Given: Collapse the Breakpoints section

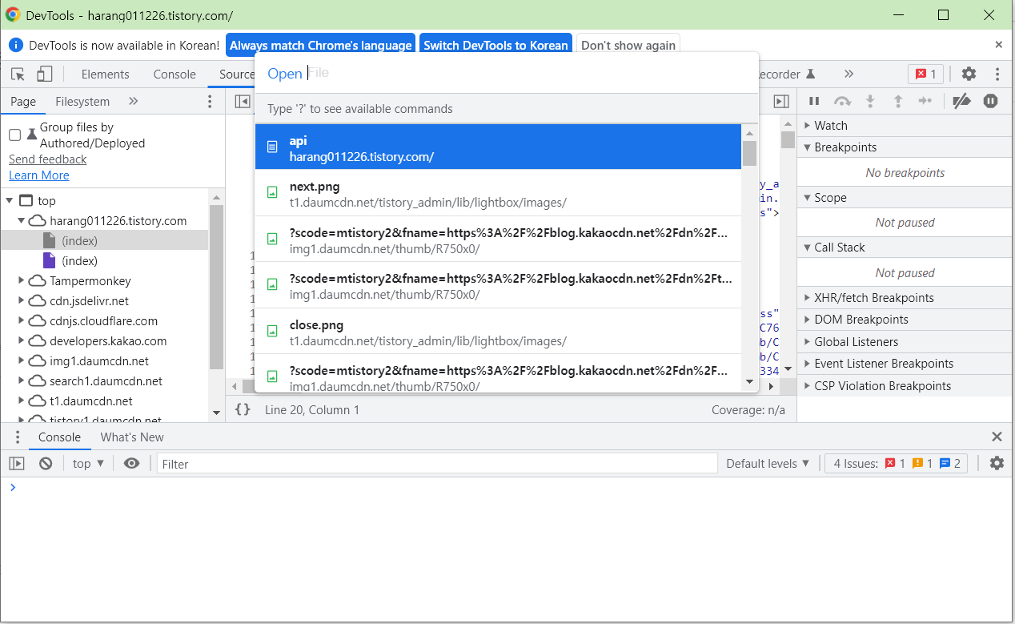Looking at the screenshot, I should tap(905, 147).
